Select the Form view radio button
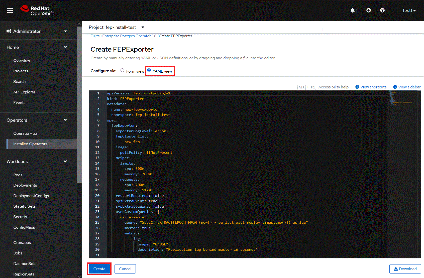This screenshot has width=424, height=278. click(x=122, y=71)
